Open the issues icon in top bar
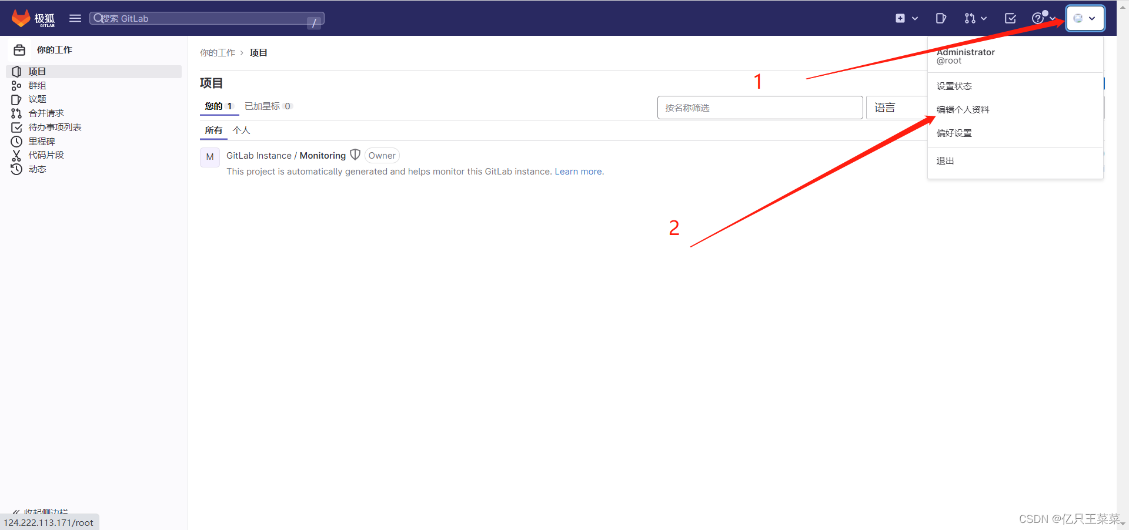Screen dimensions: 1129x530 pyautogui.click(x=941, y=18)
